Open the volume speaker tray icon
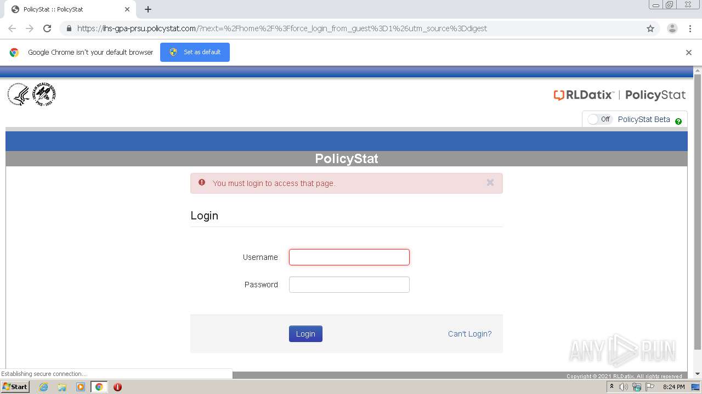The width and height of the screenshot is (702, 394). (624, 387)
